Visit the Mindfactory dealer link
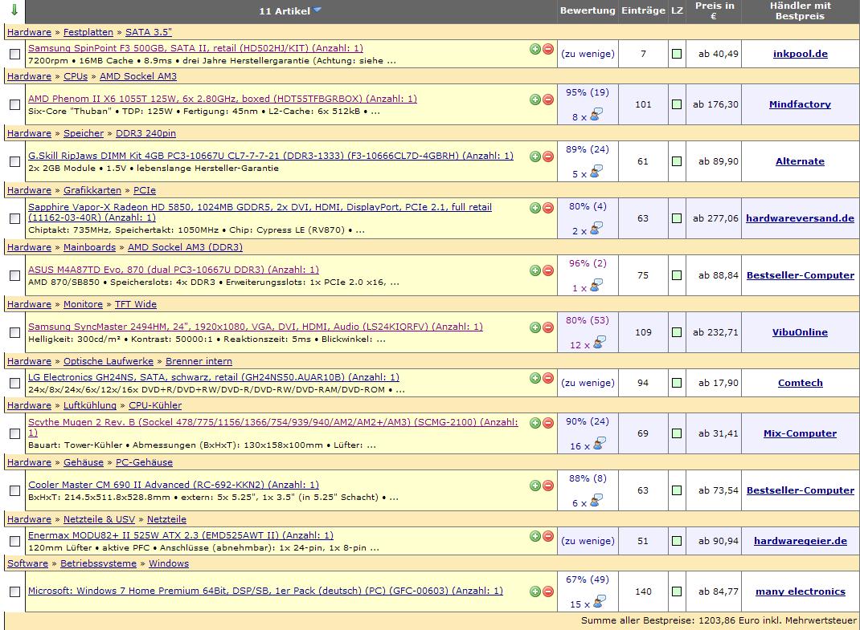The image size is (860, 630). [800, 104]
